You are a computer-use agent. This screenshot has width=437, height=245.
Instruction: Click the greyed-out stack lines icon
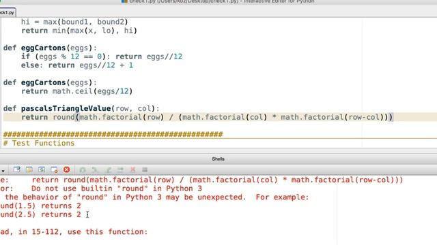[x=145, y=169]
